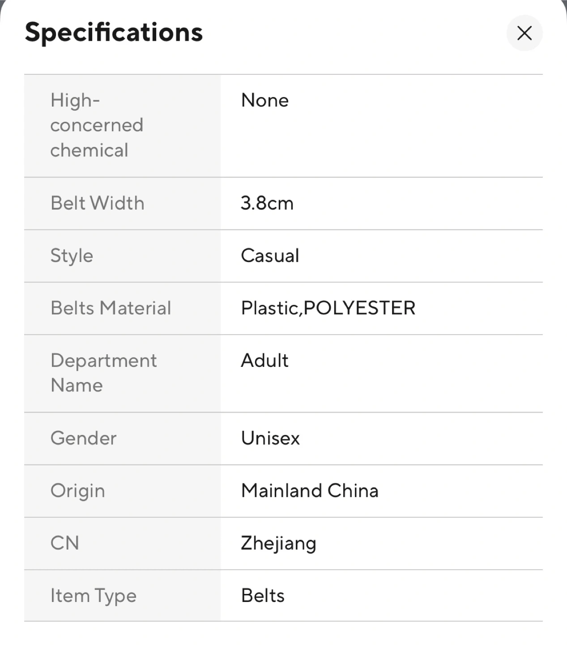Screen dimensions: 567x645
Task: Click the Adult department value
Action: [x=264, y=361]
